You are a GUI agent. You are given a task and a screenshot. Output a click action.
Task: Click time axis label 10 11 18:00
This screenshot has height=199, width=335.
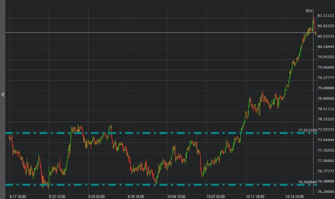(x=255, y=197)
